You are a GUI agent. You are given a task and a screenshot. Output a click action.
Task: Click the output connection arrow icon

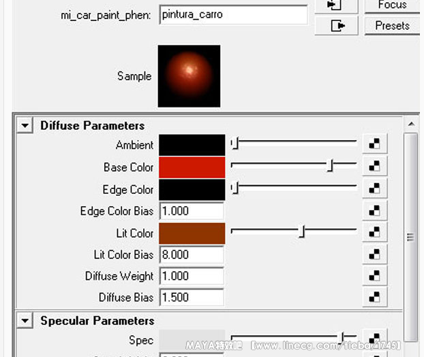(x=337, y=26)
